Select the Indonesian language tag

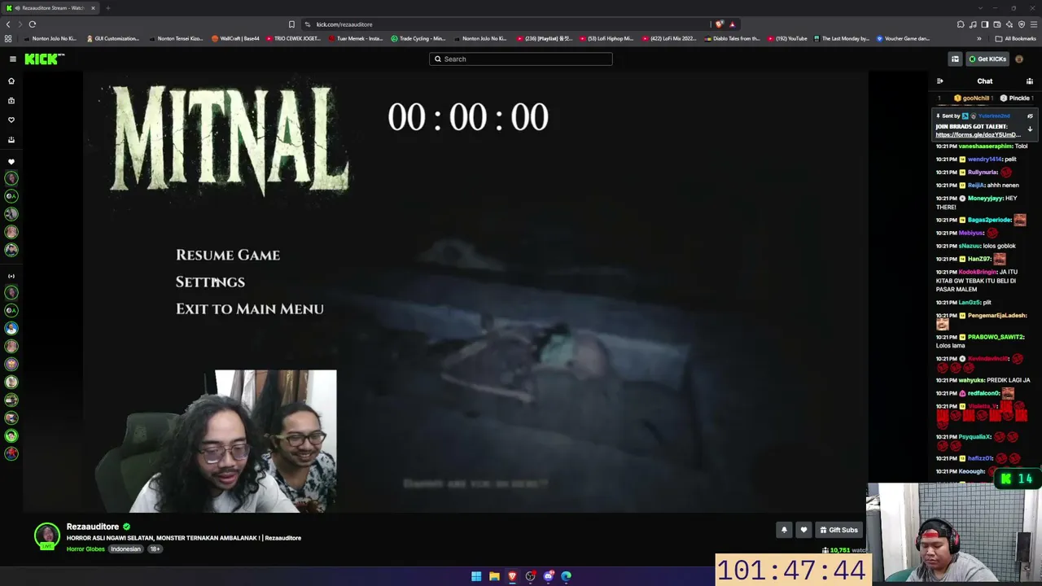click(x=125, y=549)
